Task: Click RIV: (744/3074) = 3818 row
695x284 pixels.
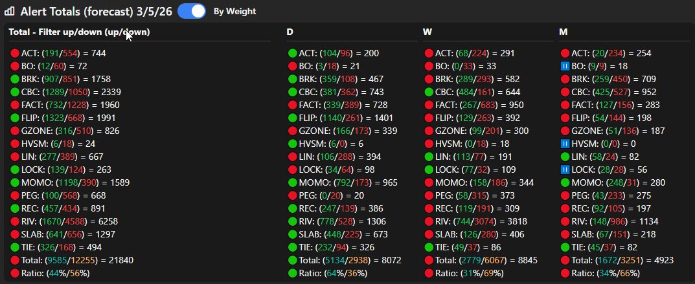Action: pos(476,222)
